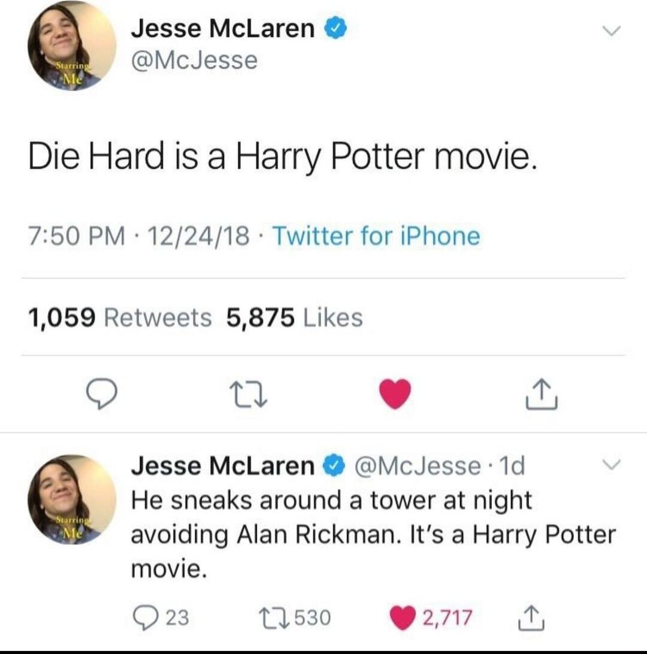Click the reply icon on the main tweet
Viewport: 647px width, 654px height.
coord(103,395)
